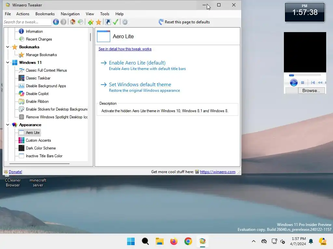Viewport: 333px width, 249px height.
Task: Click the tree panel horizontal scrollbar
Action: pos(39,164)
